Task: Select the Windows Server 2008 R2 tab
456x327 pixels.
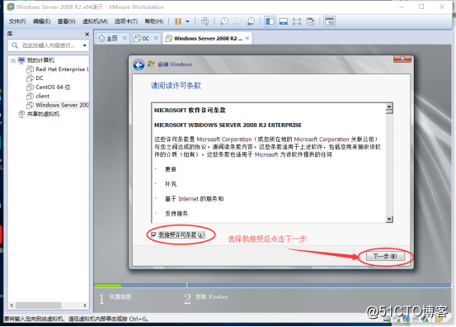Action: click(208, 39)
